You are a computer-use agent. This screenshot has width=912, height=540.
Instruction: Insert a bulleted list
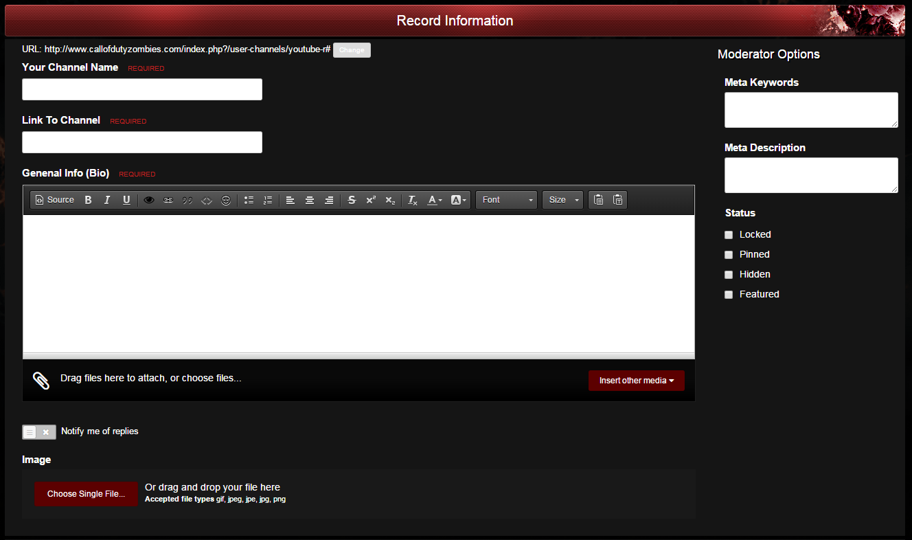pos(249,200)
